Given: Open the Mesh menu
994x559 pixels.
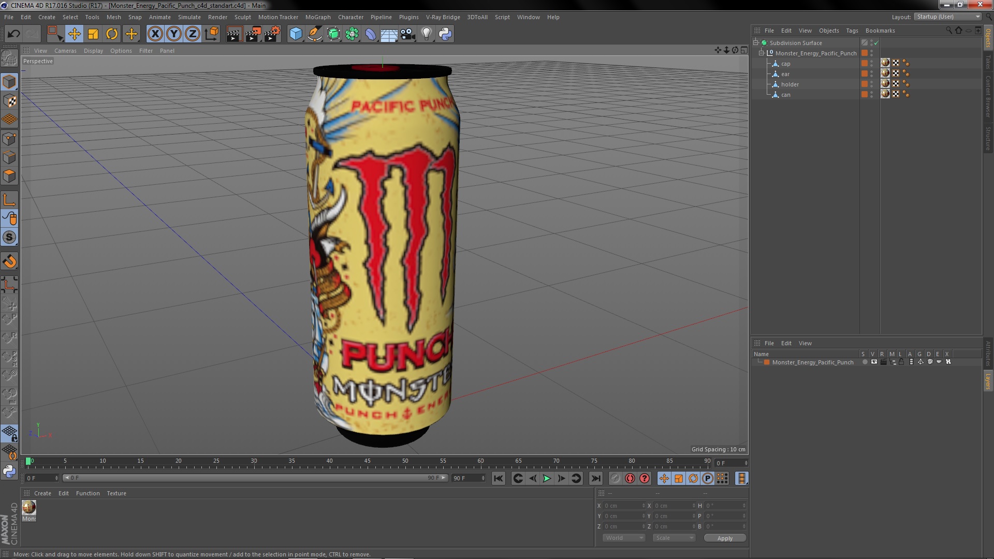Looking at the screenshot, I should click(x=113, y=17).
